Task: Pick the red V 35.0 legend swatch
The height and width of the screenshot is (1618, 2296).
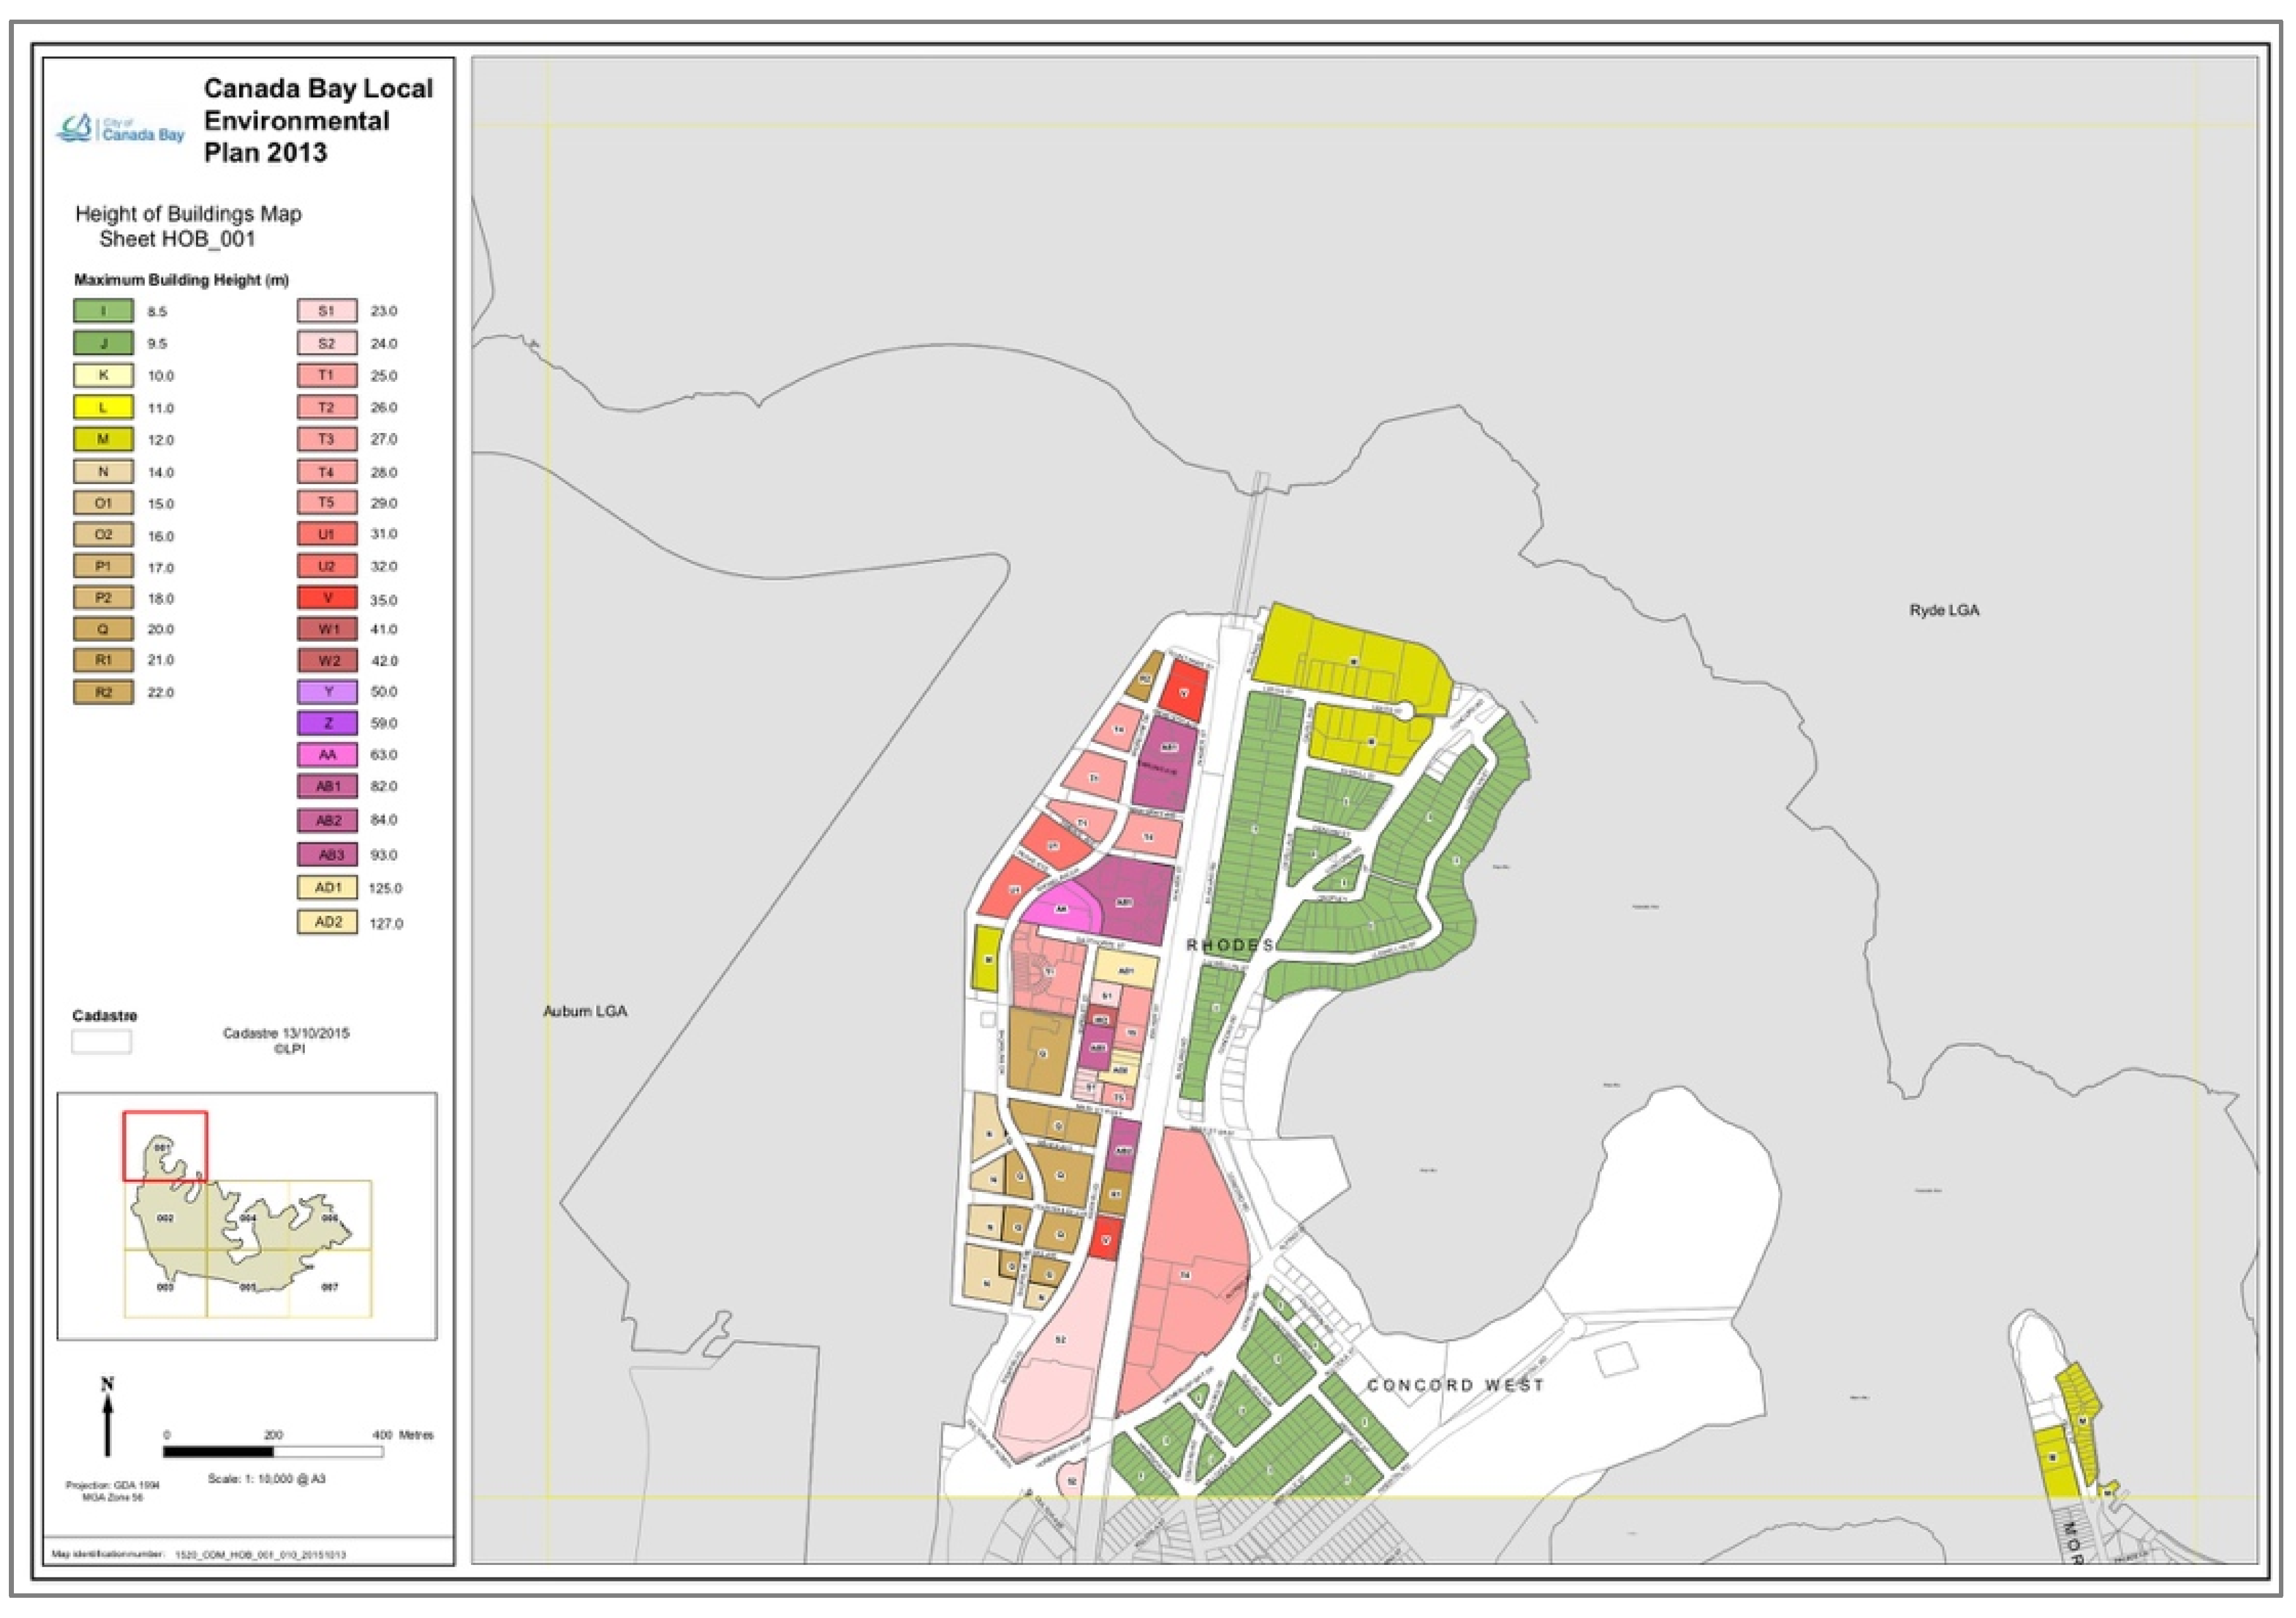Action: pyautogui.click(x=327, y=598)
